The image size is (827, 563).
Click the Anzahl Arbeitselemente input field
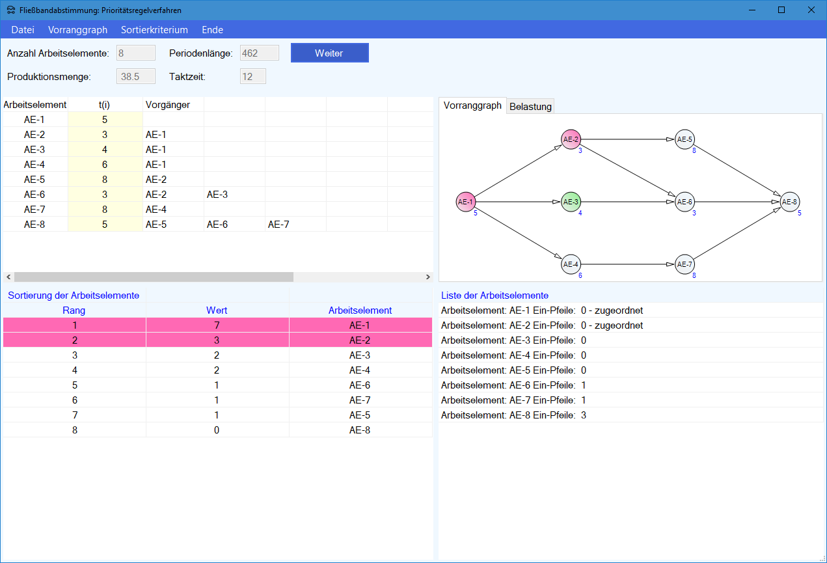click(135, 53)
